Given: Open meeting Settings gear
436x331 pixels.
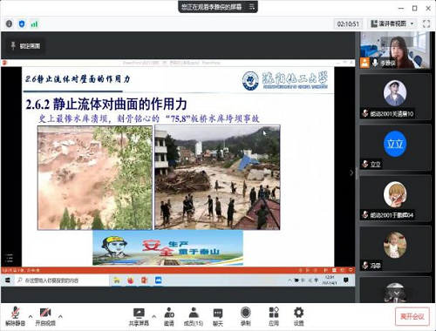Looking at the screenshot, I should (298, 316).
